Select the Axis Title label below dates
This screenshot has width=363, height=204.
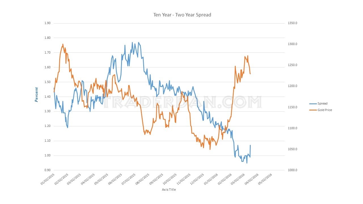click(x=169, y=189)
